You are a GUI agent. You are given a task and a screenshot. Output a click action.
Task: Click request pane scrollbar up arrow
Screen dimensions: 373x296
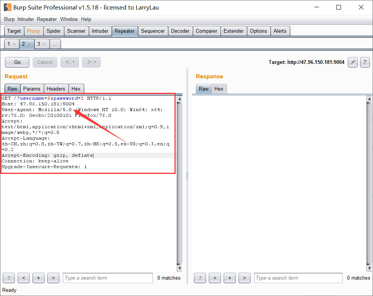[x=180, y=99]
